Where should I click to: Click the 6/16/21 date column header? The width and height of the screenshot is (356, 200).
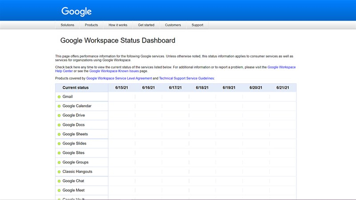(149, 87)
